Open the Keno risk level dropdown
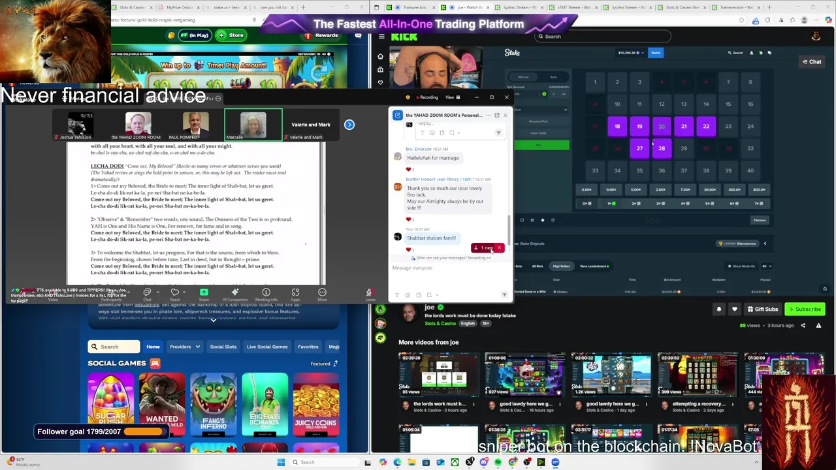This screenshot has height=470, width=836. click(541, 110)
